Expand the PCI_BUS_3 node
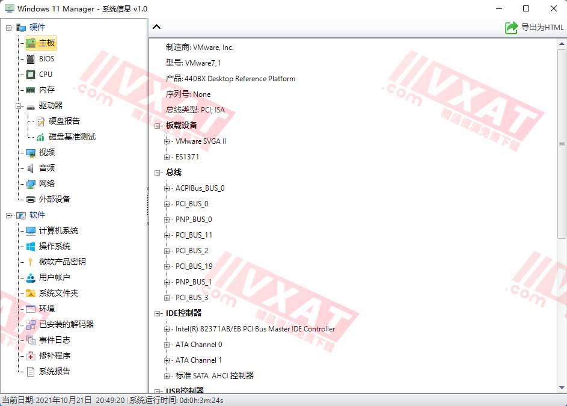The image size is (567, 406). 167,298
